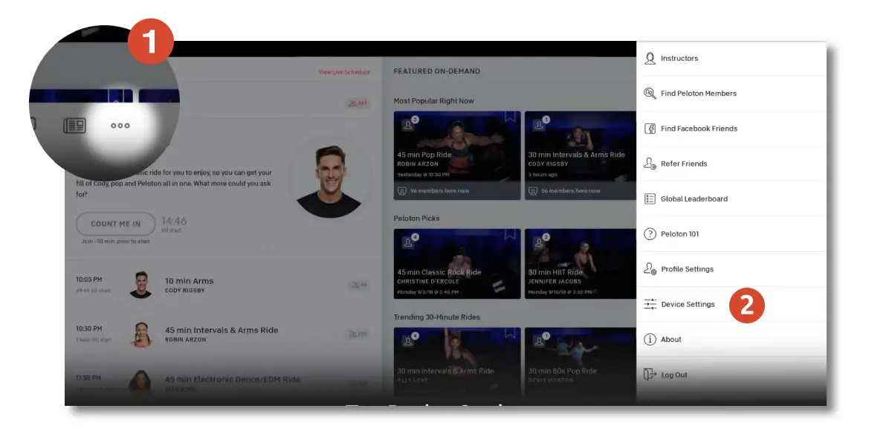Click the attendee count icon for 10 min Arms

(358, 285)
